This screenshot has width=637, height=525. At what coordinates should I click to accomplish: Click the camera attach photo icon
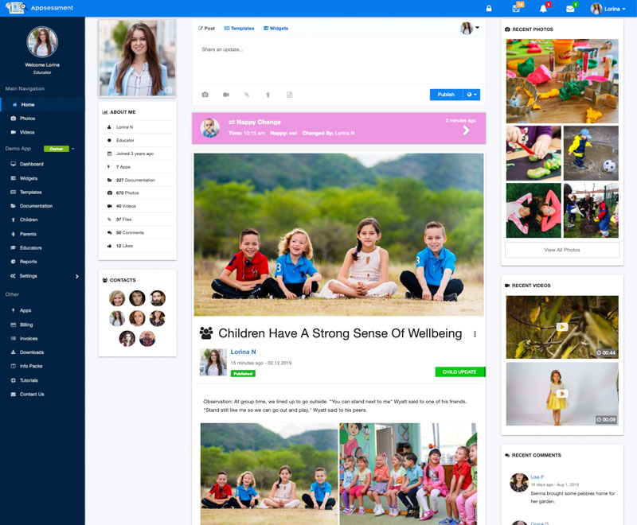pyautogui.click(x=205, y=95)
